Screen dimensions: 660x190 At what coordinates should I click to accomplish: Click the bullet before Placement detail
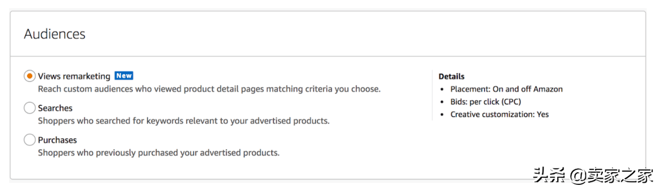click(x=443, y=89)
